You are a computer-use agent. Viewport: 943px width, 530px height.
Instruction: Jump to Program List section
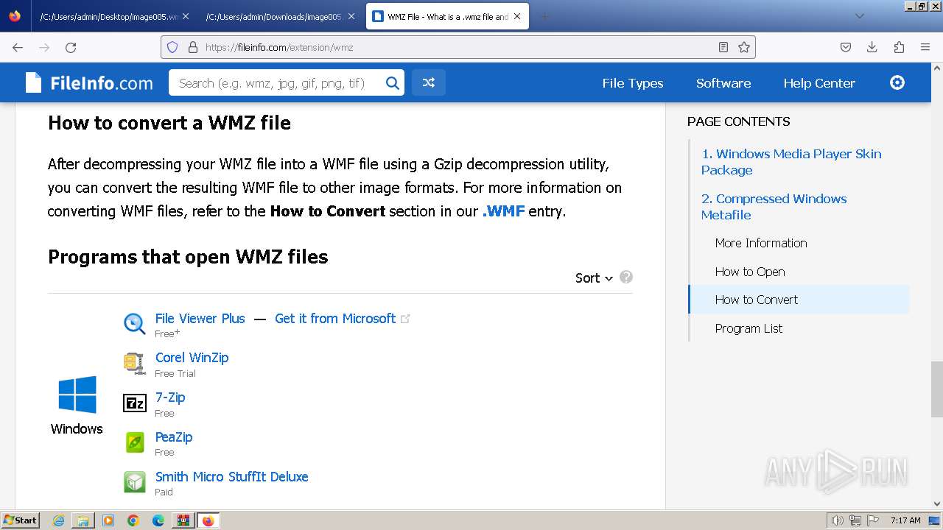tap(749, 328)
